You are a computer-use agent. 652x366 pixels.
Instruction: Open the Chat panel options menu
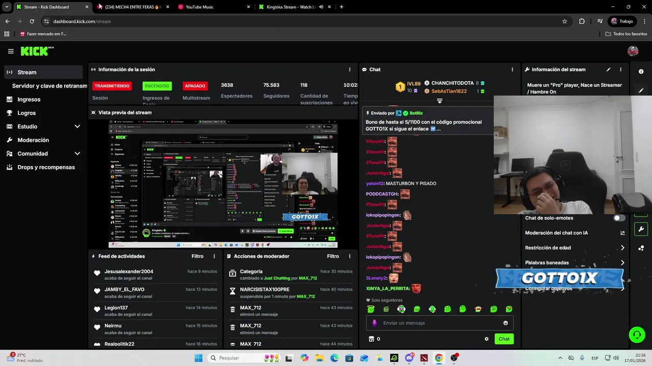[512, 70]
